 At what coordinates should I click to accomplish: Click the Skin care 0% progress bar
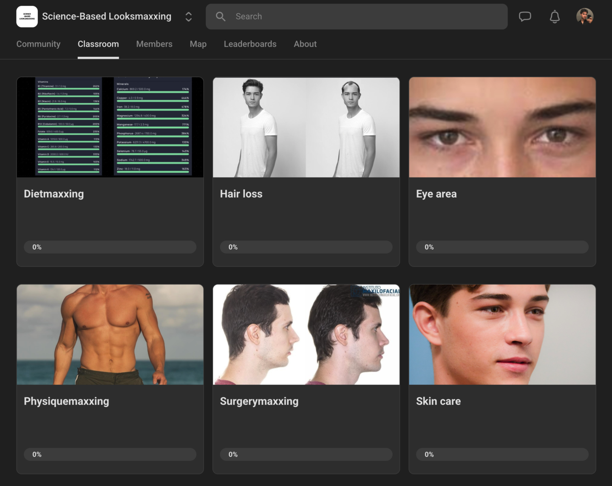pyautogui.click(x=502, y=455)
